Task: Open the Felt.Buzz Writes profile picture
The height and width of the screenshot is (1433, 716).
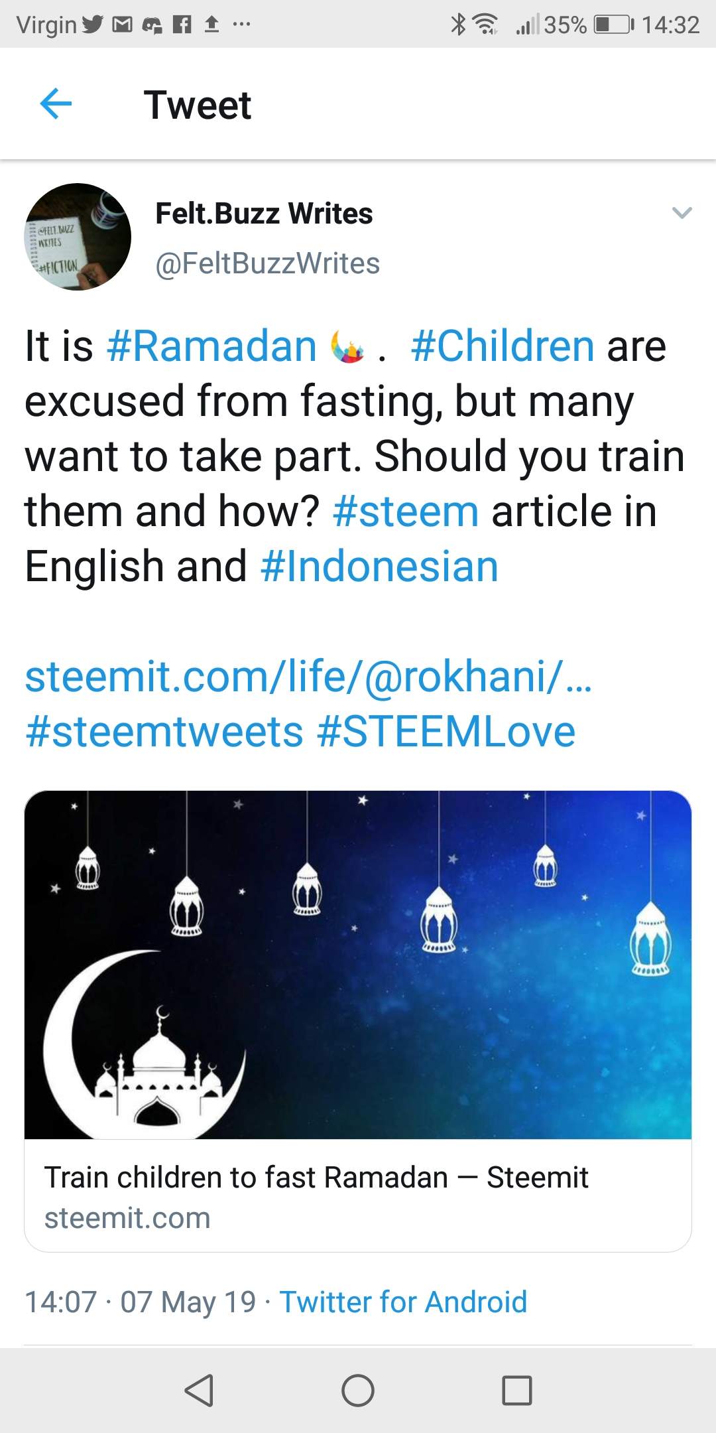Action: point(78,237)
